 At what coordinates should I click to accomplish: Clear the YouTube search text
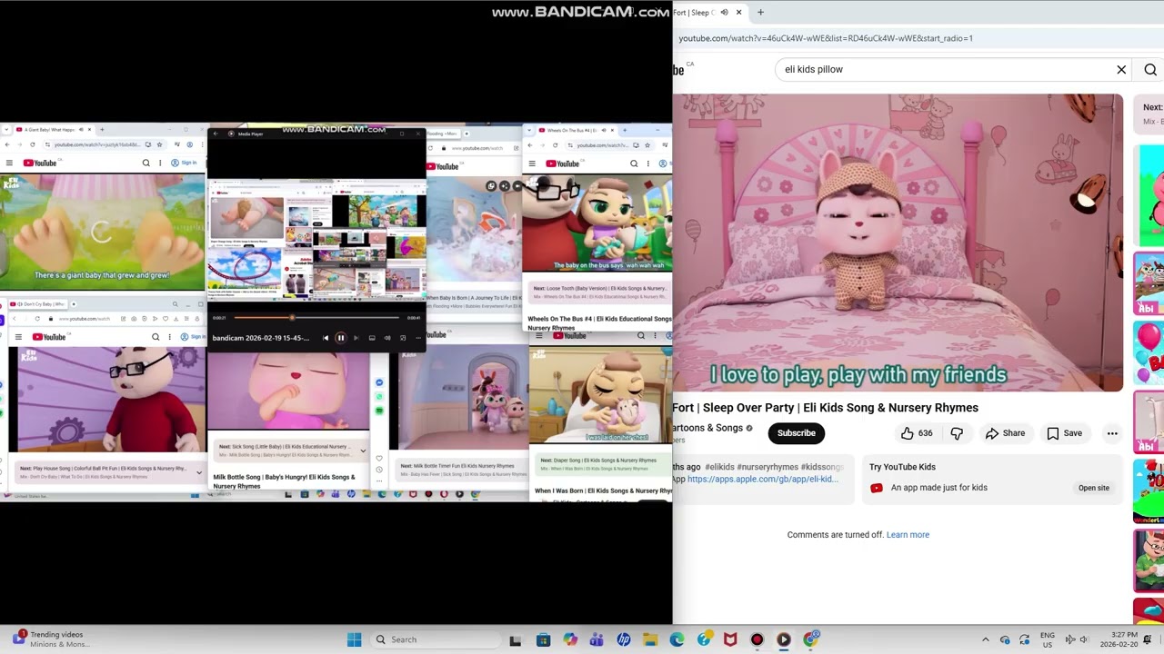1121,70
